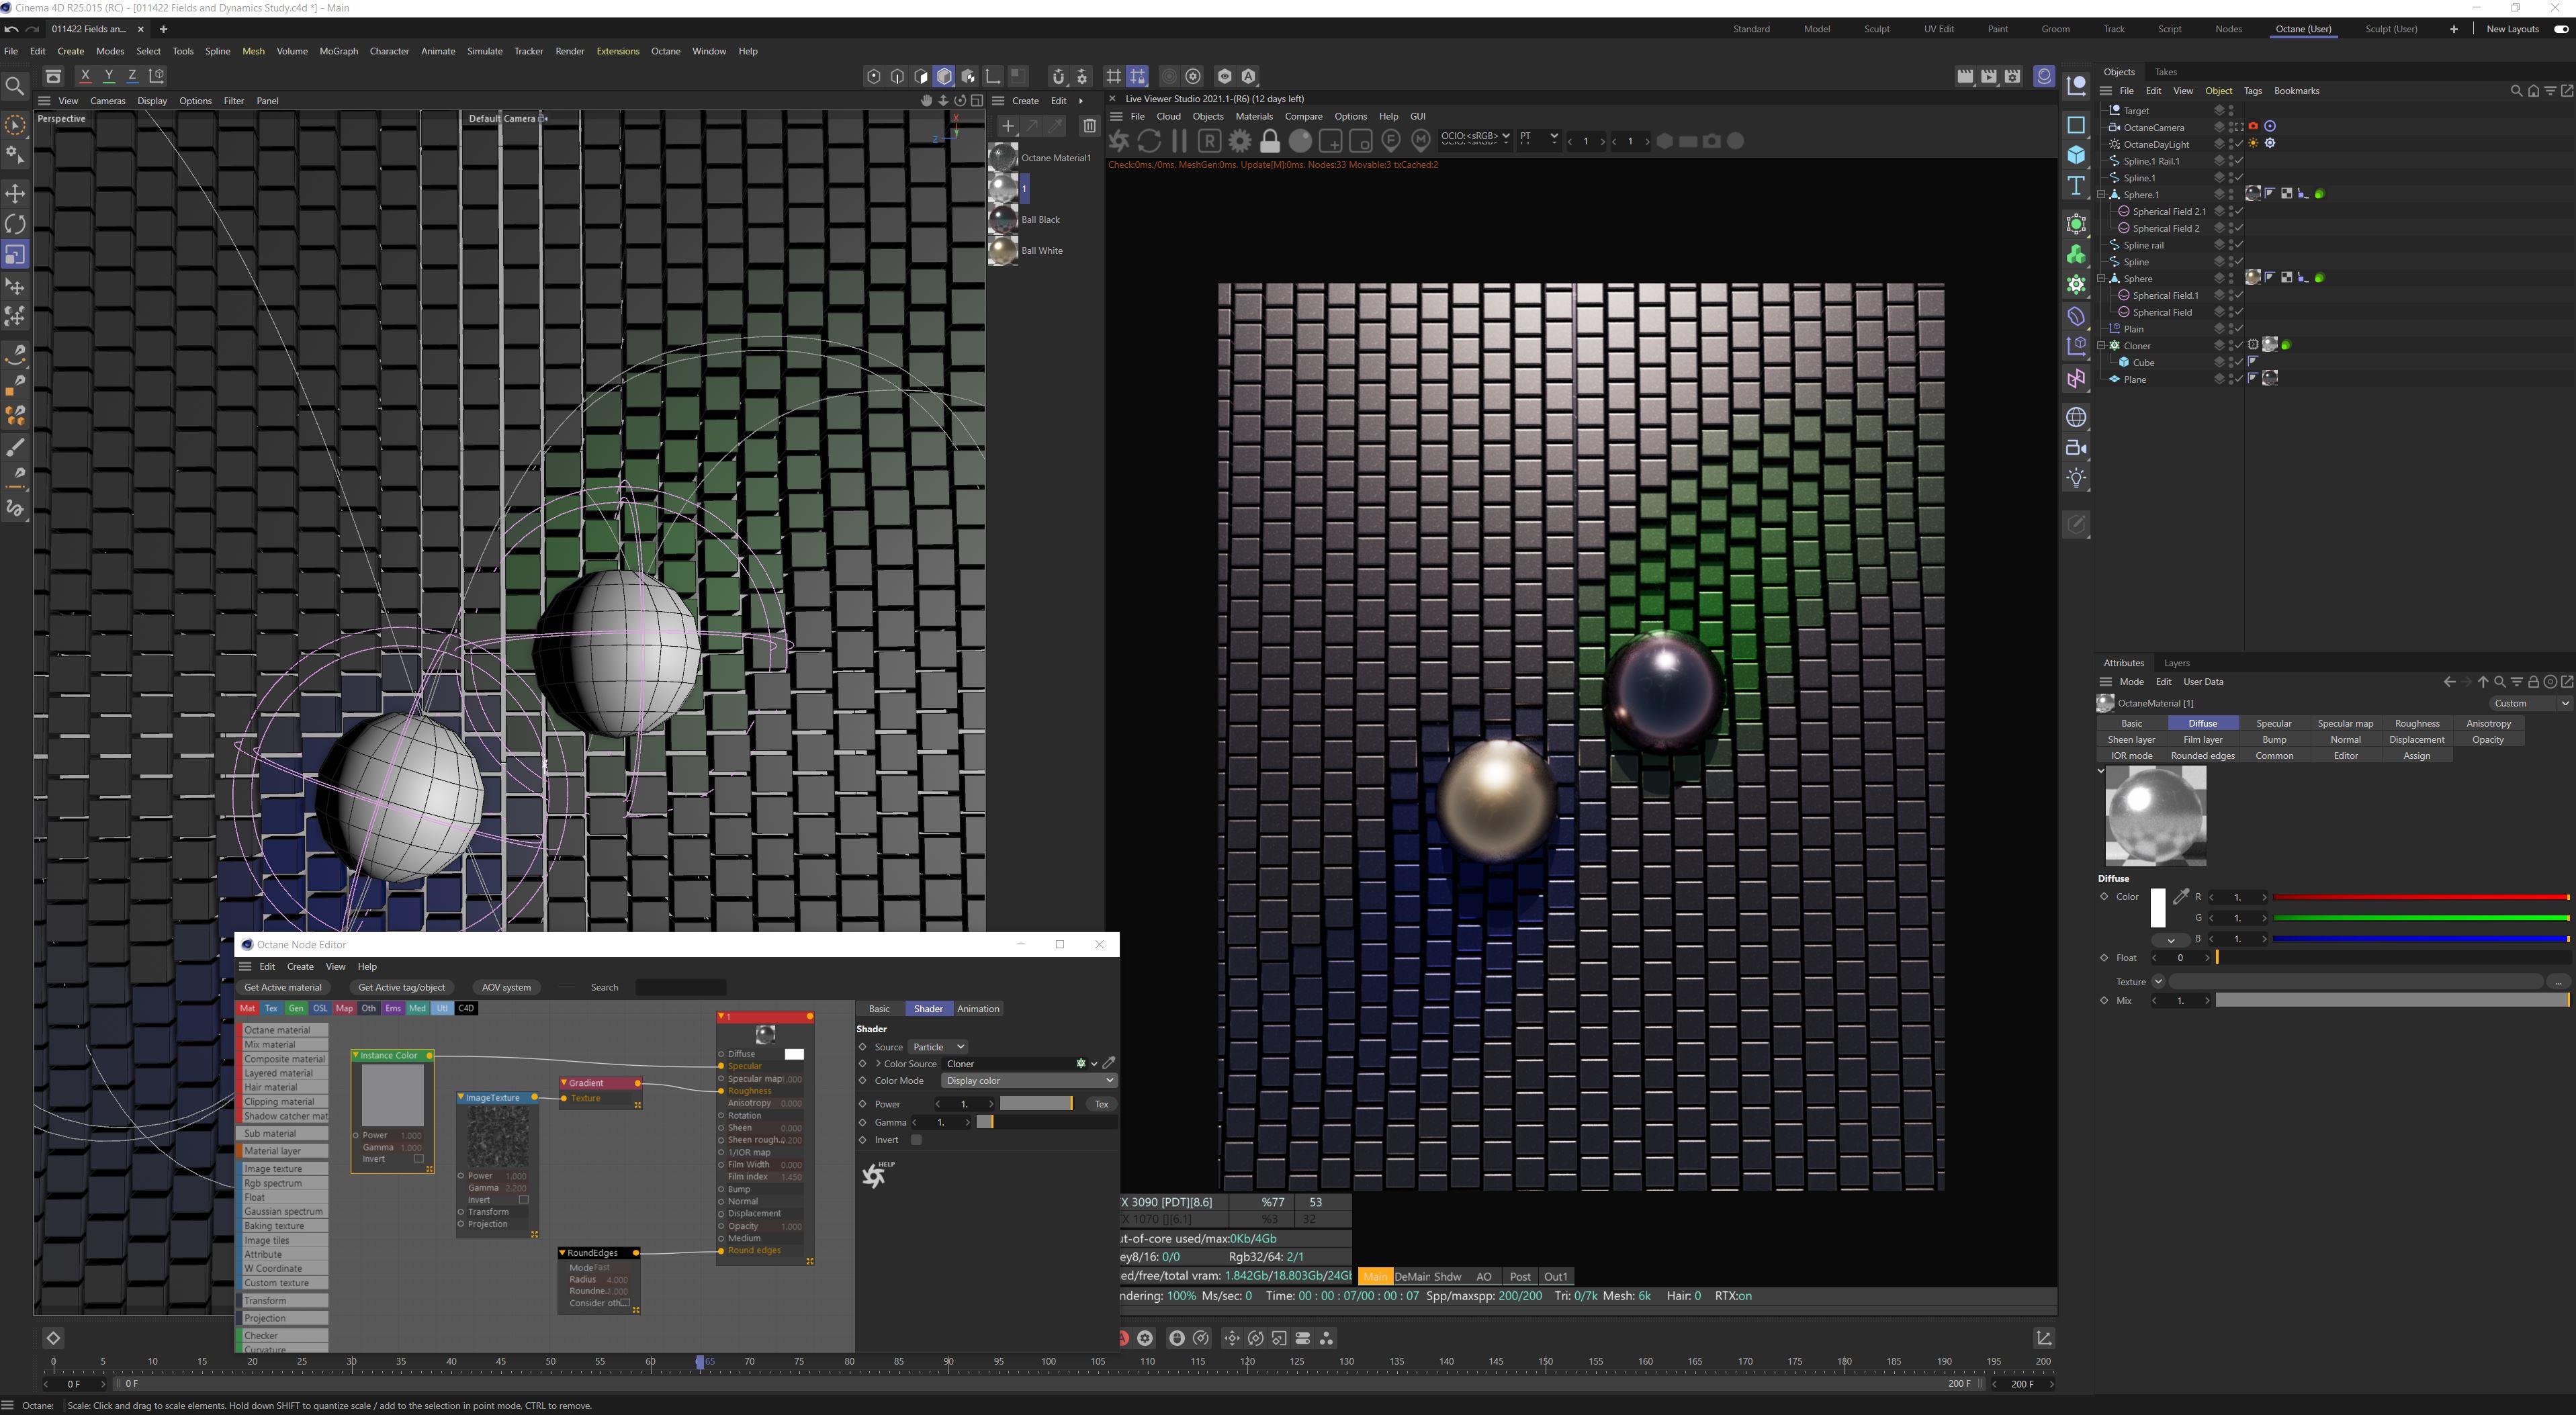Open Octane render settings gear icon
The height and width of the screenshot is (1415, 2576).
[x=1240, y=141]
